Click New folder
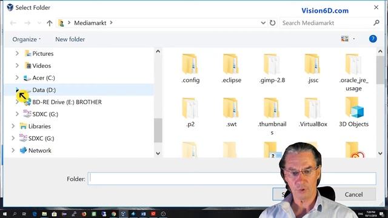This screenshot has height=218, width=388. click(x=70, y=39)
